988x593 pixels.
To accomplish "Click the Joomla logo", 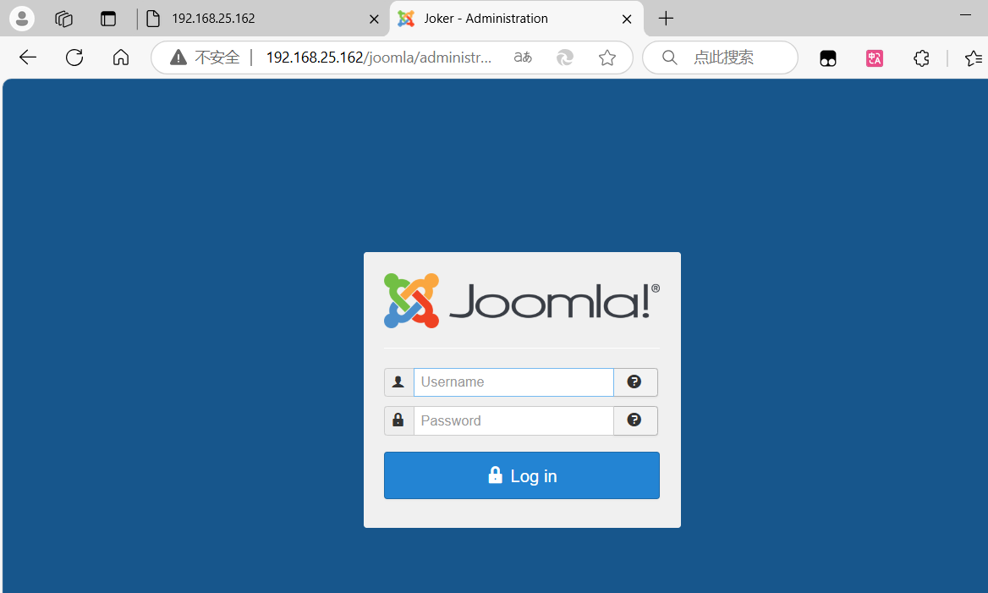I will (522, 300).
